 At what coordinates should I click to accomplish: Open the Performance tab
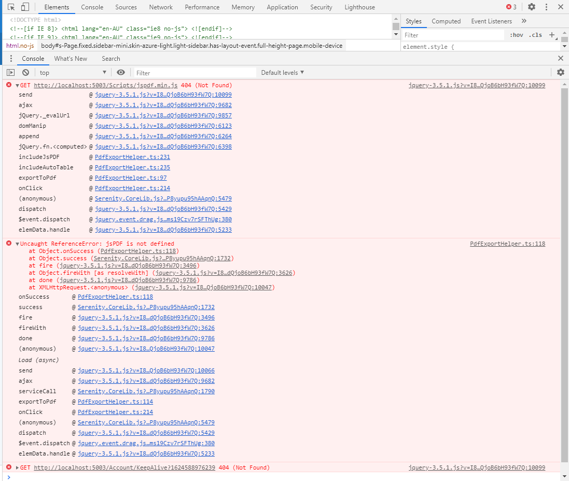(x=202, y=7)
